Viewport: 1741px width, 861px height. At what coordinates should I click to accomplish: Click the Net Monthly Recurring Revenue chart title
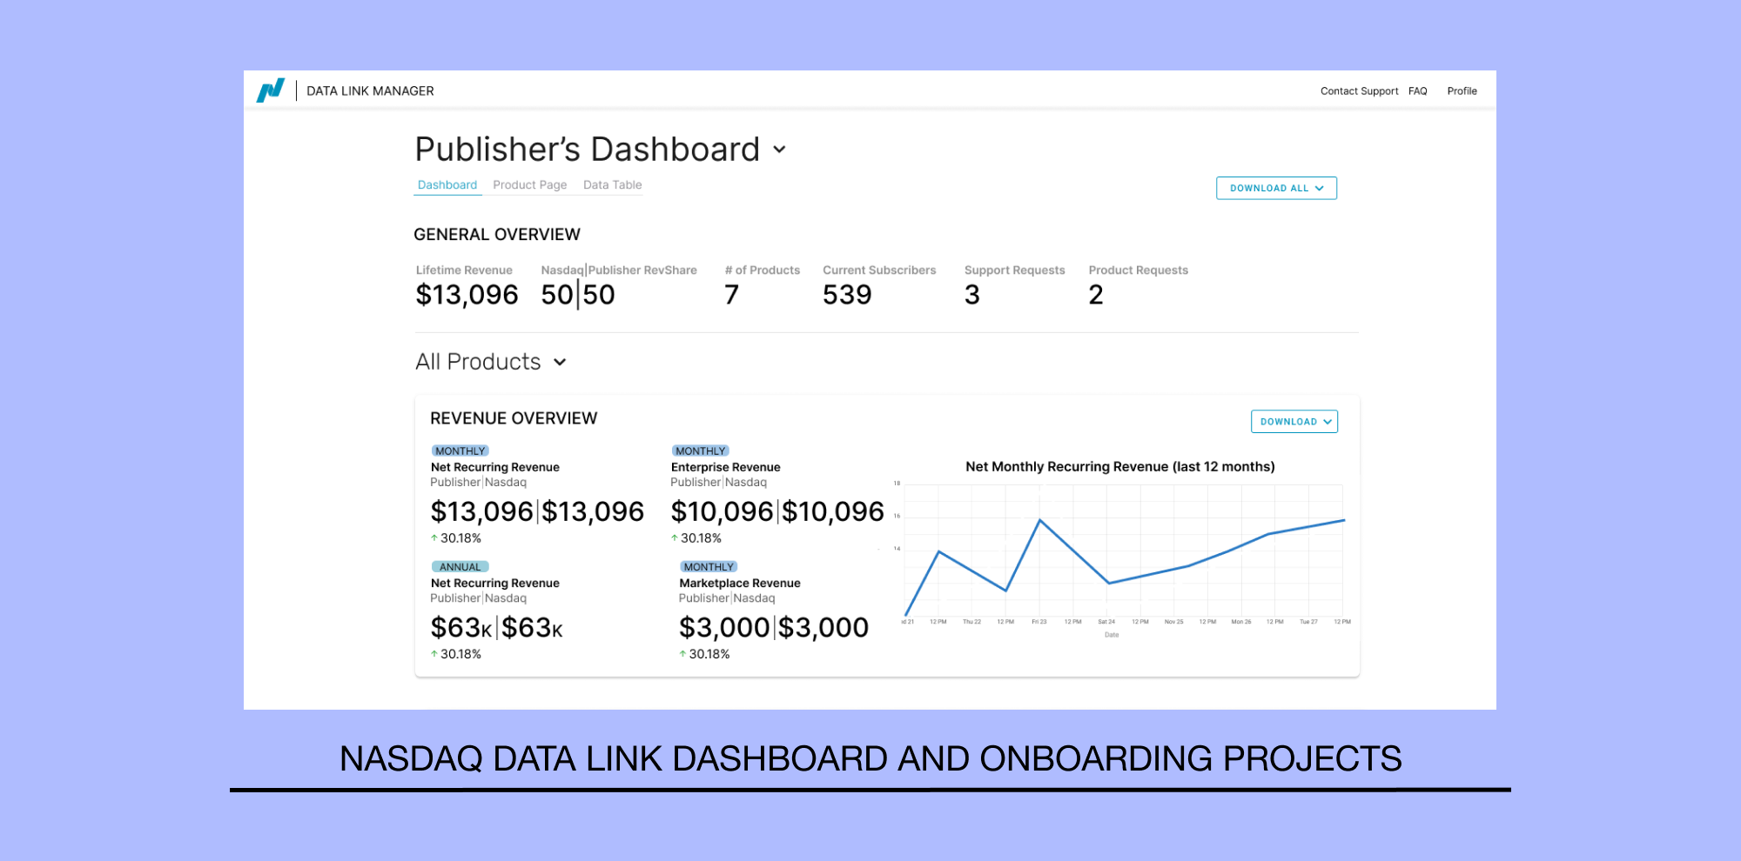1120,467
